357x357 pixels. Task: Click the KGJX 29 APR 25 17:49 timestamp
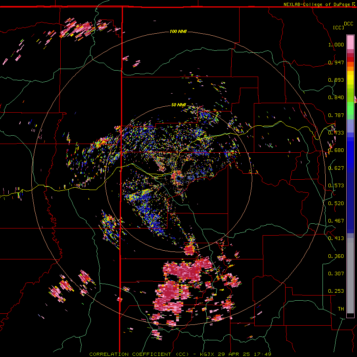click(x=235, y=354)
